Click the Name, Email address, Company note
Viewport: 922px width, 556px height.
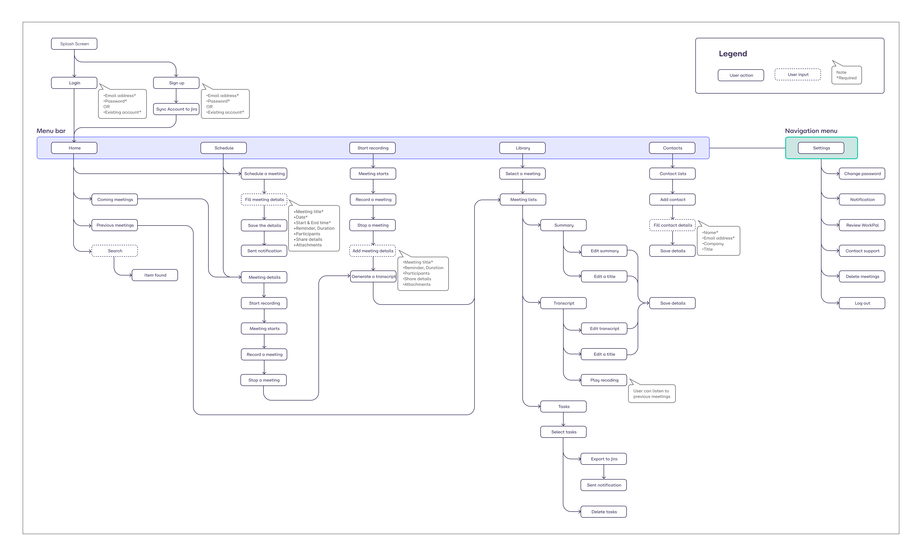coord(718,241)
